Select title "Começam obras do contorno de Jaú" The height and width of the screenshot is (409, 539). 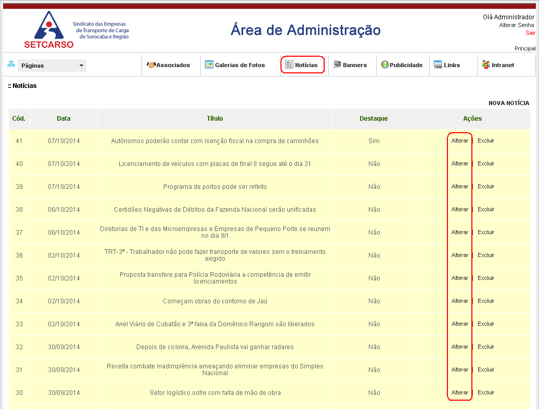[x=215, y=301]
